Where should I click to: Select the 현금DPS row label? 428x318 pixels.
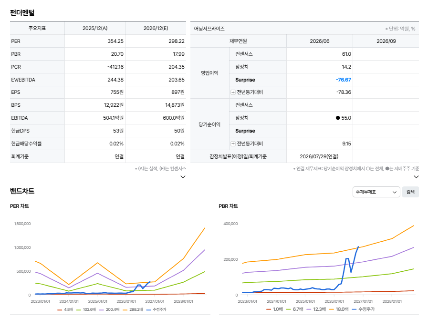click(20, 131)
